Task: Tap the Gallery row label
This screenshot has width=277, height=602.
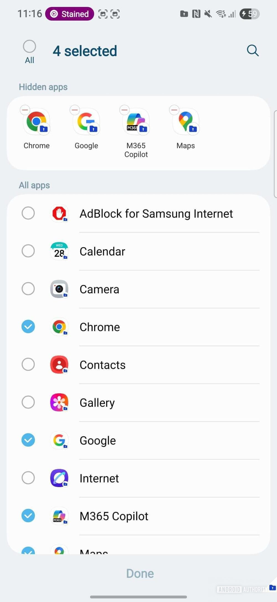Action: 97,403
